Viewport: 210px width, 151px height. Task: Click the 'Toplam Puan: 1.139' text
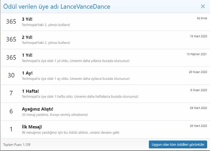(x=16, y=145)
